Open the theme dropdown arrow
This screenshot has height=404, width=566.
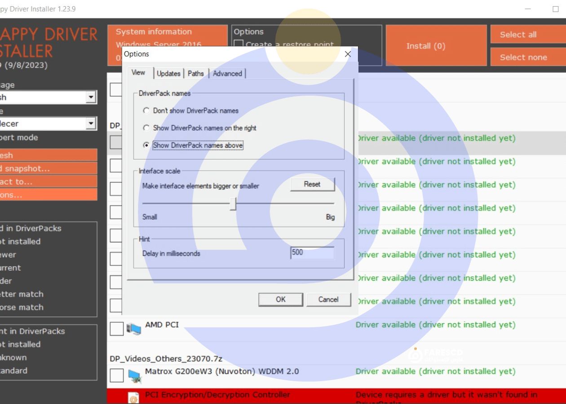point(91,123)
